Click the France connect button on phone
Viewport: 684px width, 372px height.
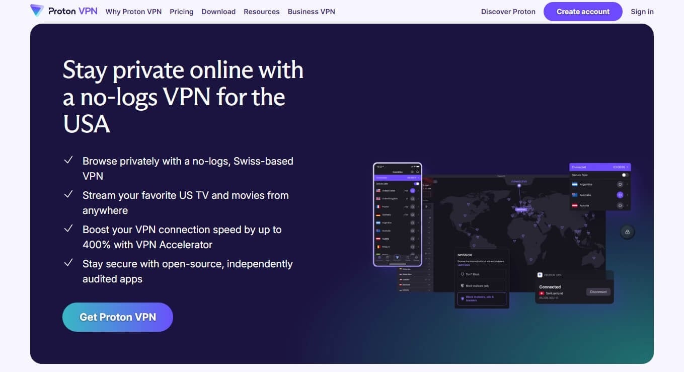413,207
